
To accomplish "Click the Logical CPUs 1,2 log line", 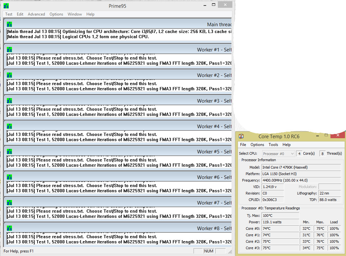I will click(78, 37).
